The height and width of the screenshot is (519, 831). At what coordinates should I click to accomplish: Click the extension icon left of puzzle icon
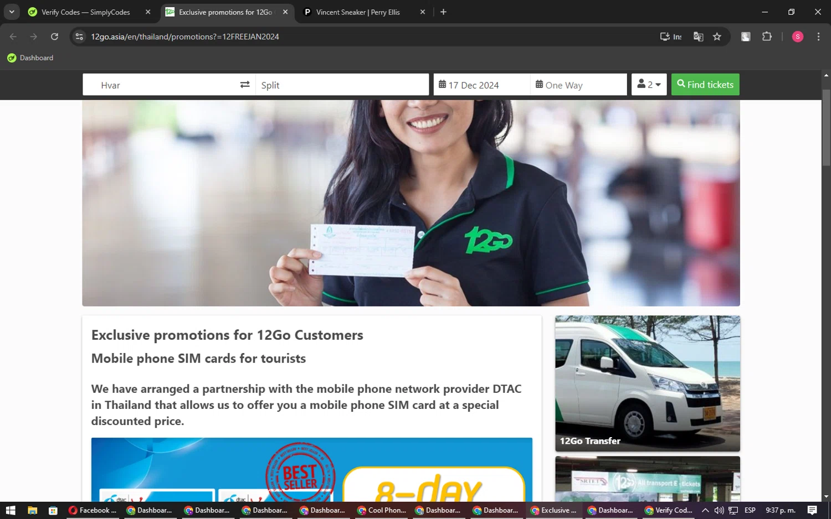click(x=746, y=37)
